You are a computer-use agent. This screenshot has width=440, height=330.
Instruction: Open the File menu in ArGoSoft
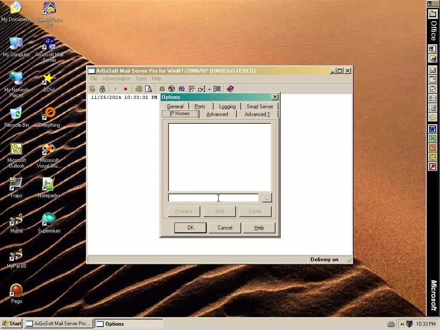(x=93, y=79)
